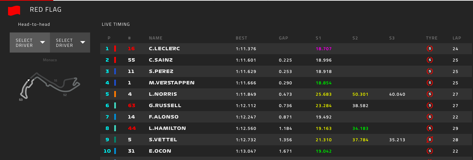Open the first Select Driver dropdown
Image resolution: width=473 pixels, height=160 pixels.
coord(30,43)
